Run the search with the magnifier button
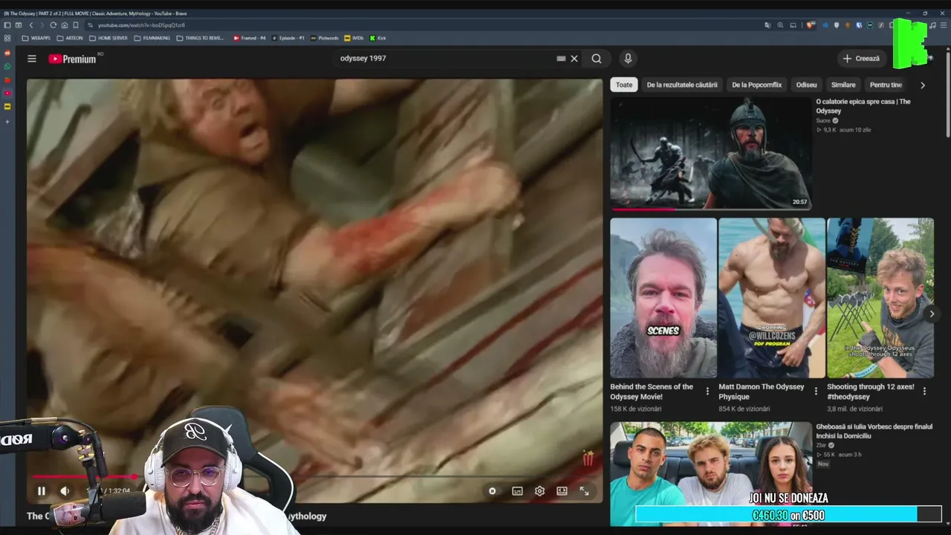Viewport: 951px width, 535px height. coord(597,59)
